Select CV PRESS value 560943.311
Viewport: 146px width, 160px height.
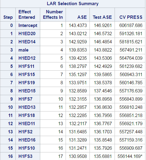[x=131, y=75]
